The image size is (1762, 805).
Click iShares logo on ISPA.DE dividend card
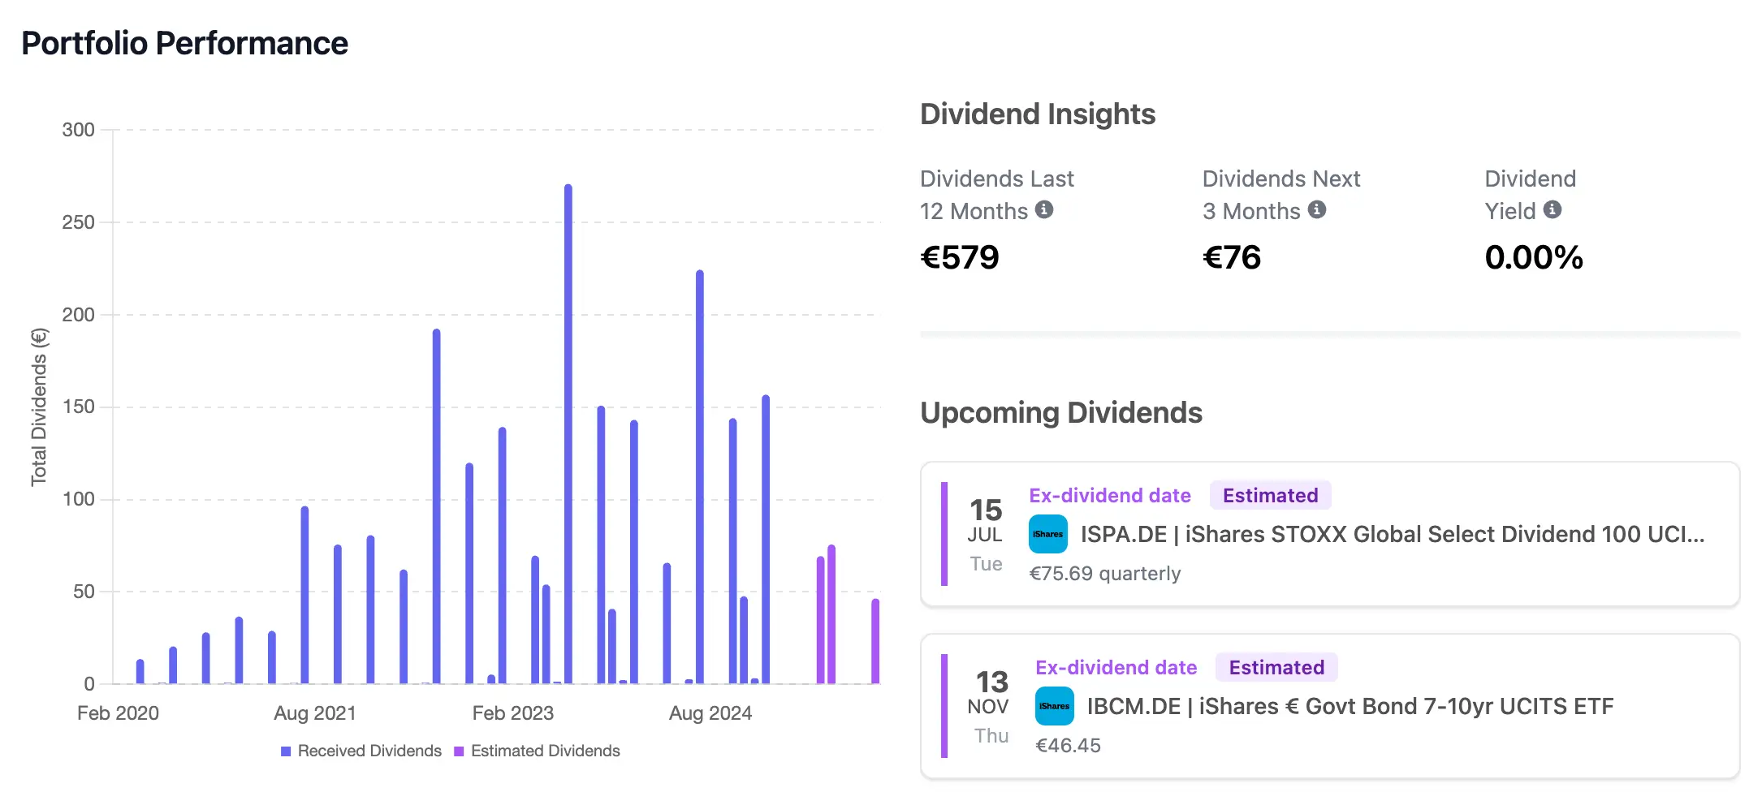(x=1048, y=534)
